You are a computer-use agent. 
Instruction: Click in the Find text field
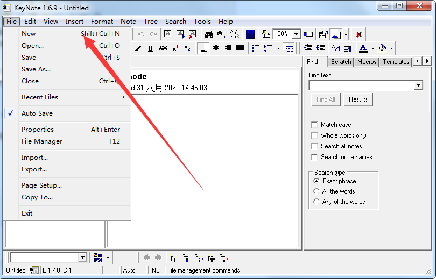coord(362,85)
